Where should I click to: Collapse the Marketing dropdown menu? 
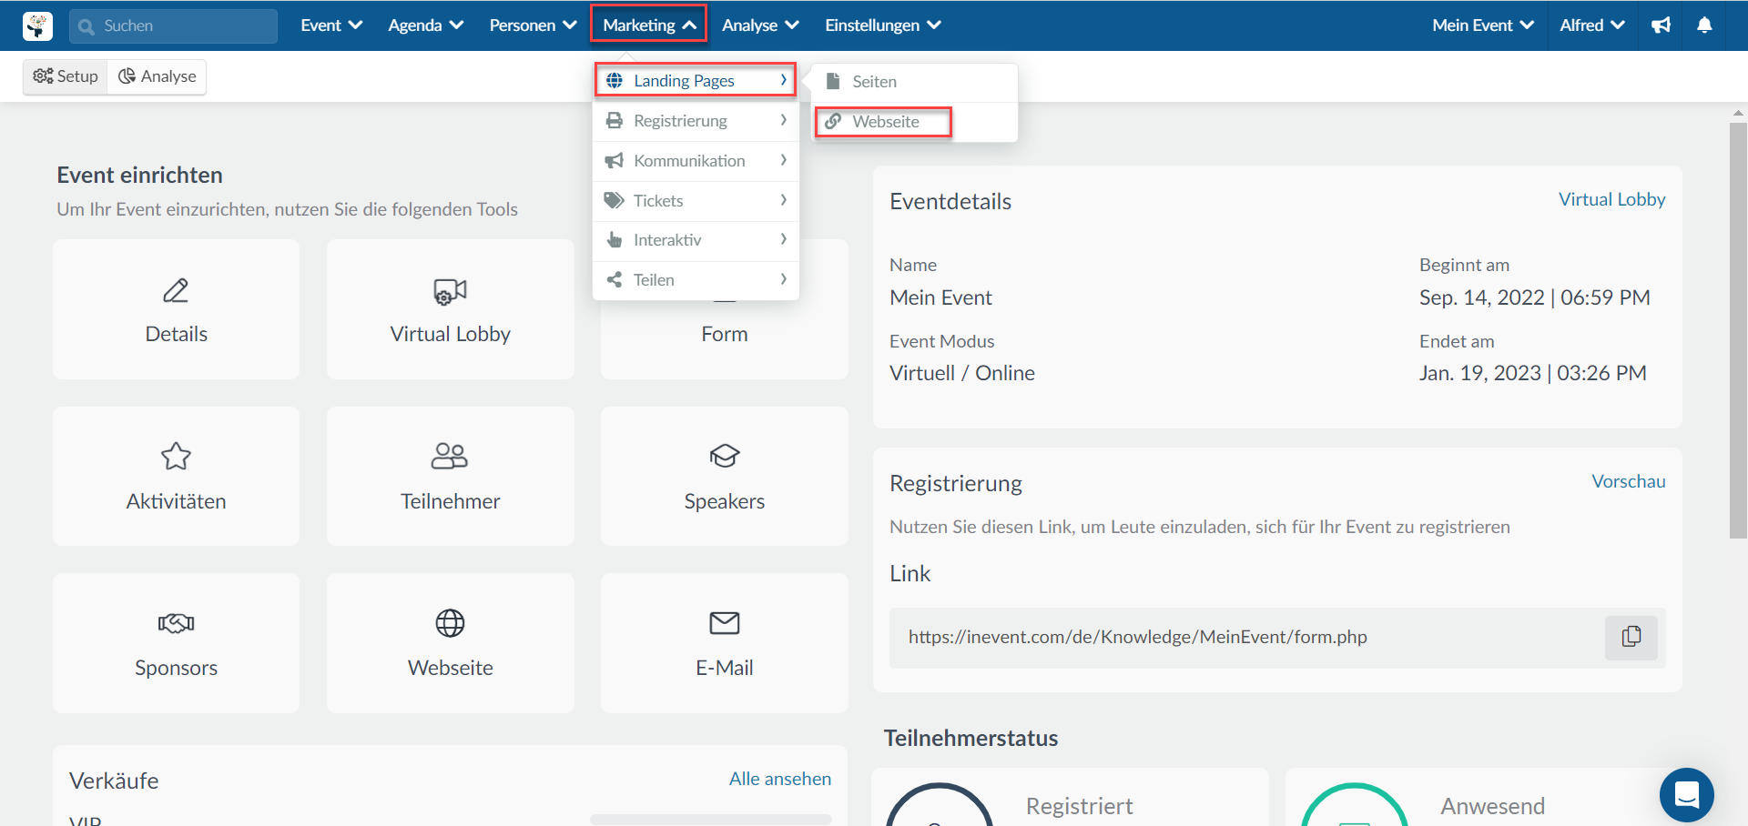649,25
